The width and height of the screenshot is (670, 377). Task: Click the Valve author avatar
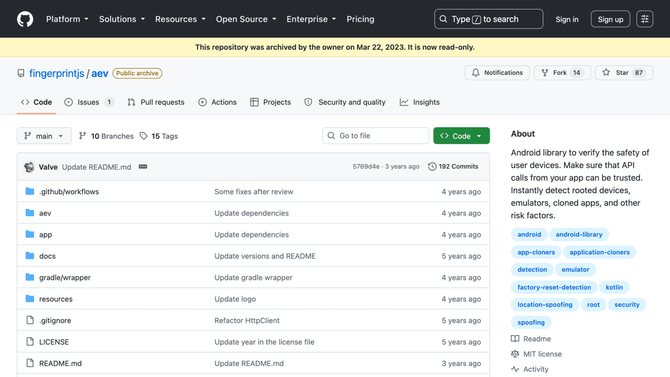29,166
